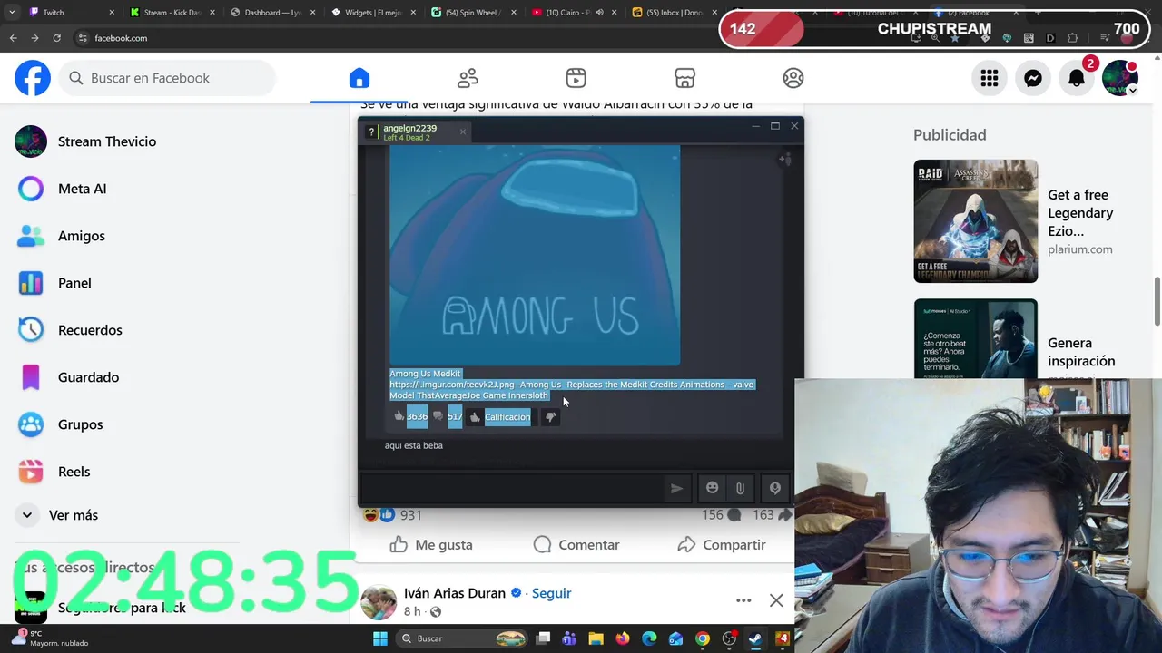Open Steam from the taskbar
The height and width of the screenshot is (653, 1162).
coord(755,638)
